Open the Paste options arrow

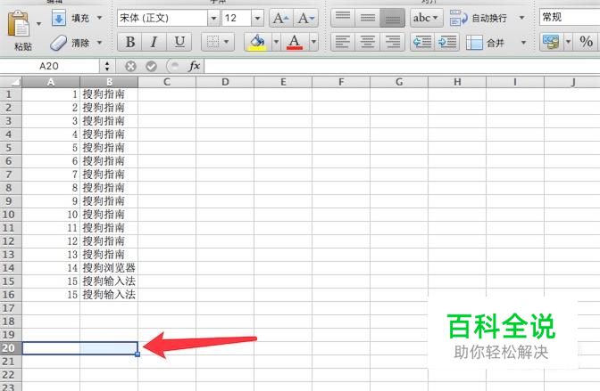pyautogui.click(x=38, y=24)
